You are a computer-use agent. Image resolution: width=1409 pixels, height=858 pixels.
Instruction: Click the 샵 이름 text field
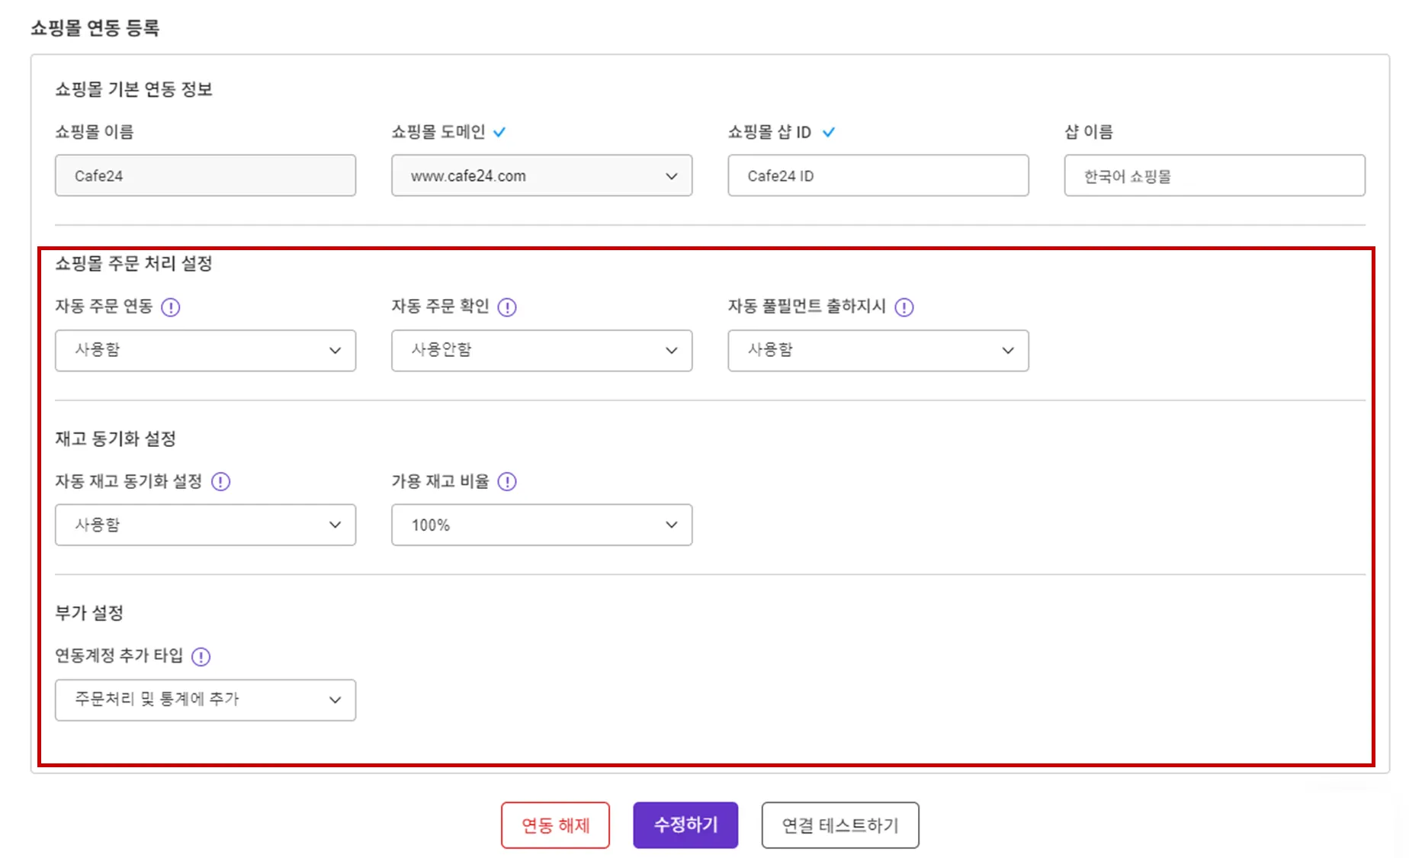coord(1214,176)
